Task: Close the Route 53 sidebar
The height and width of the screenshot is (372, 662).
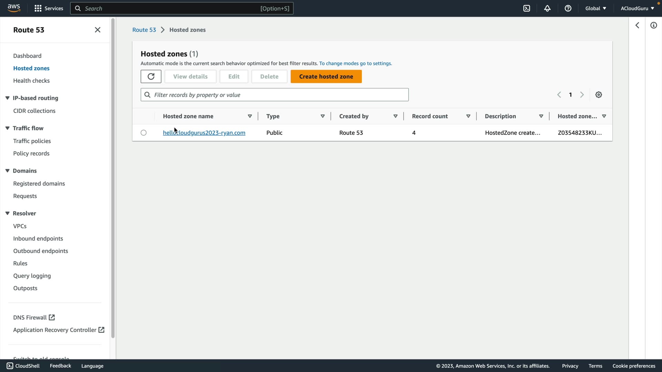Action: (x=98, y=30)
